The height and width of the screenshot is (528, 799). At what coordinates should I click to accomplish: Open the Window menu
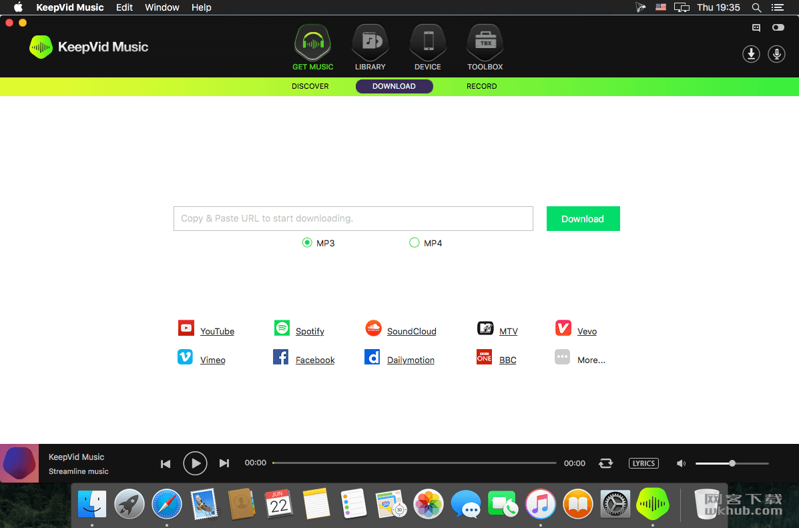pyautogui.click(x=162, y=7)
